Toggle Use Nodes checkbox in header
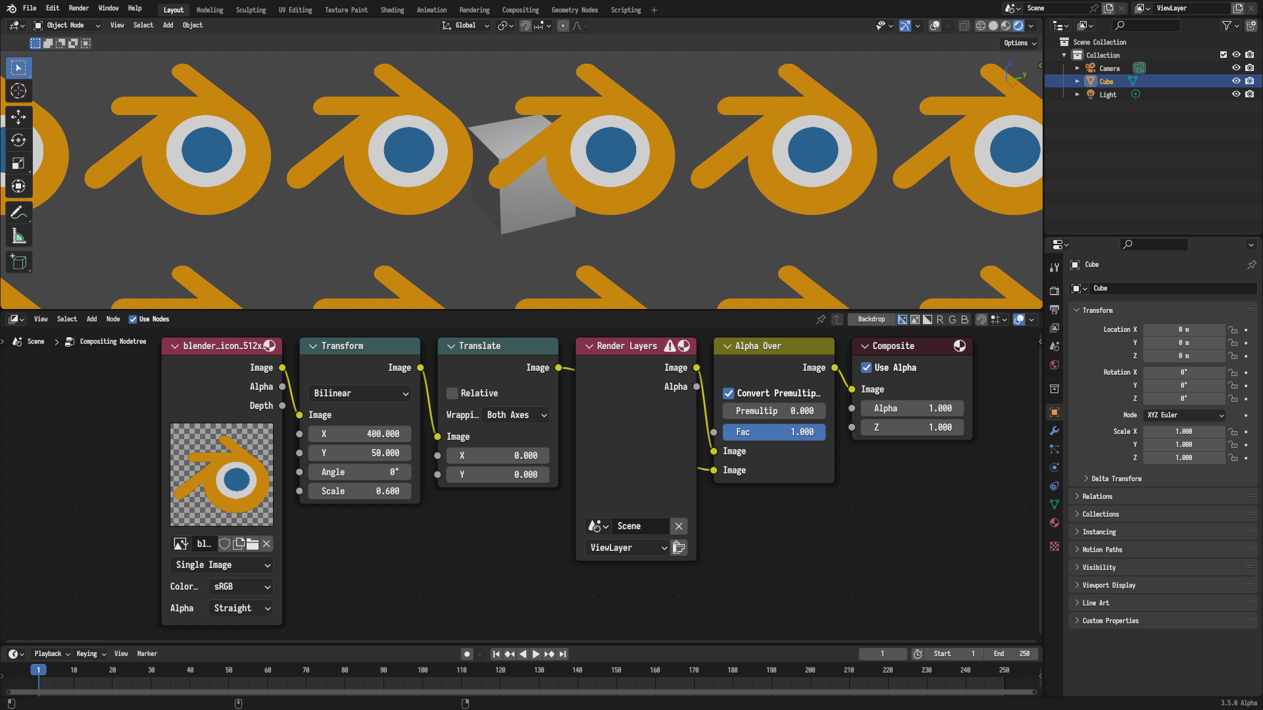 click(133, 319)
